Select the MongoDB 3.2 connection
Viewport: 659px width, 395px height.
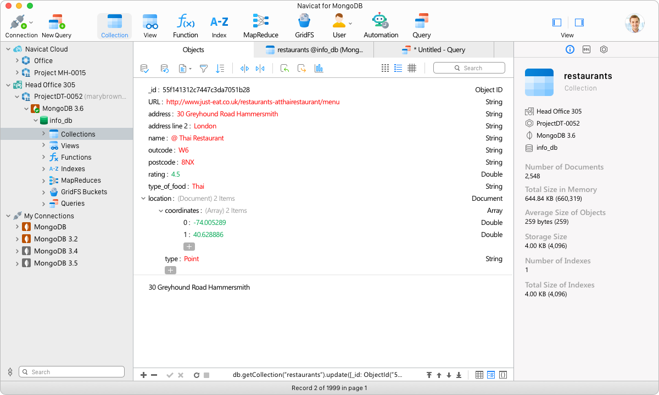56,239
